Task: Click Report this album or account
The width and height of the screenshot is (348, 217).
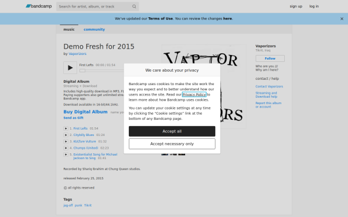Action: (x=269, y=105)
